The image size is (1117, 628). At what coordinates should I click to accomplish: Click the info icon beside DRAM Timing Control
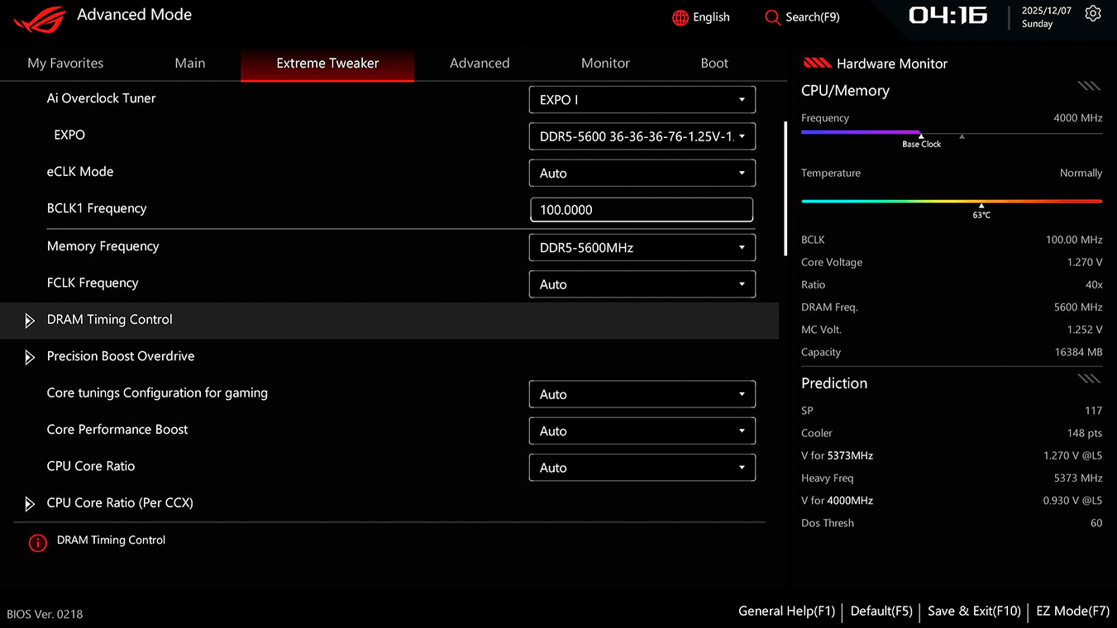37,542
